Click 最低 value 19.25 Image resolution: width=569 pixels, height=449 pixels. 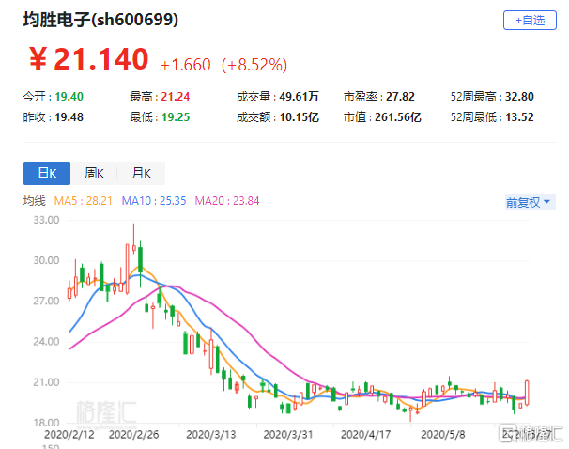point(176,117)
